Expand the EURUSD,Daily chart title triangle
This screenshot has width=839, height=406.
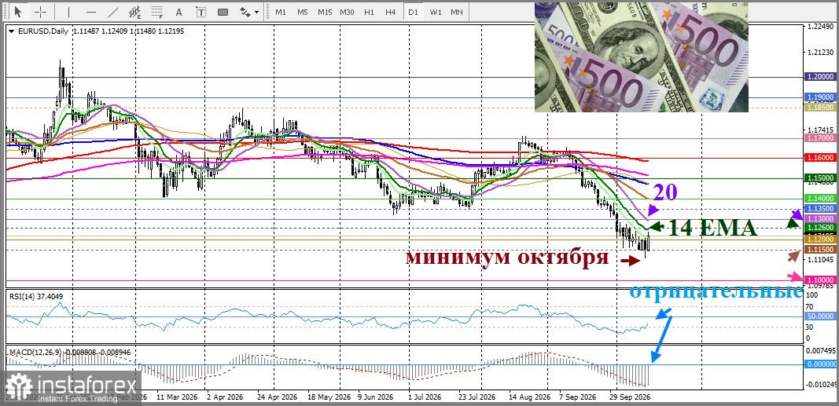(13, 31)
